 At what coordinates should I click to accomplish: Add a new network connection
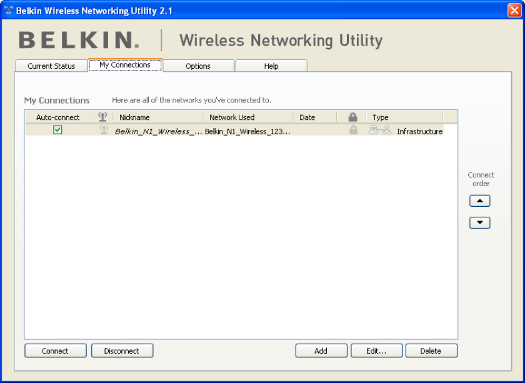coord(321,351)
